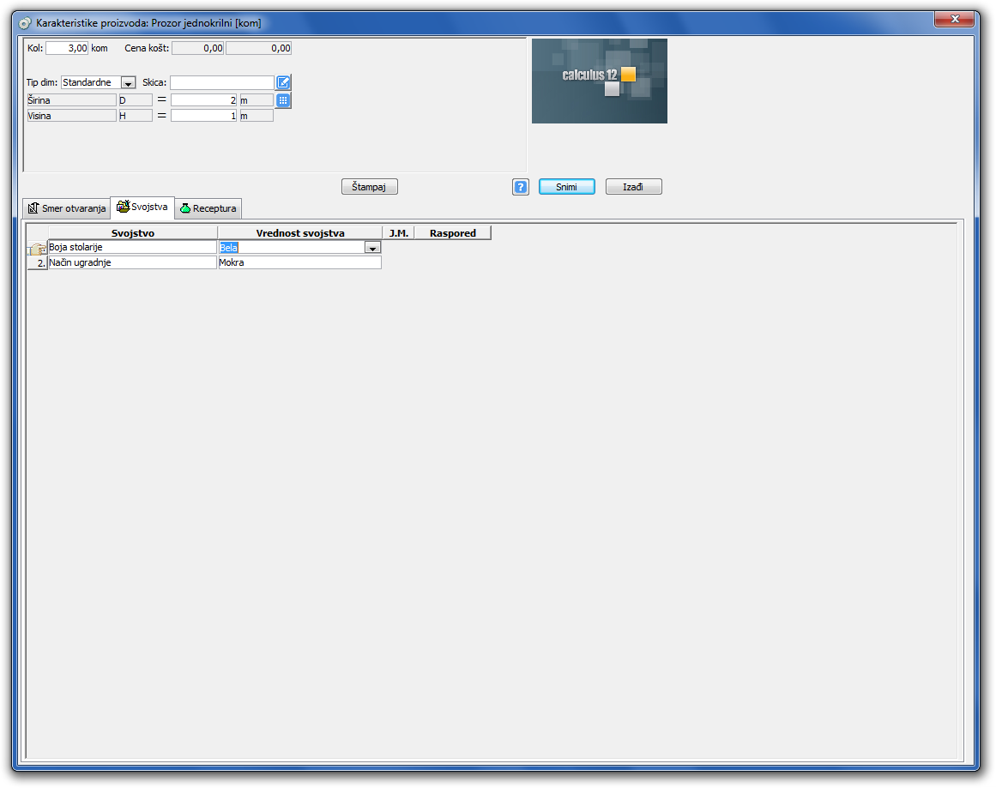This screenshot has width=996, height=788.
Task: Open the Tip dim dropdown
Action: coord(128,83)
